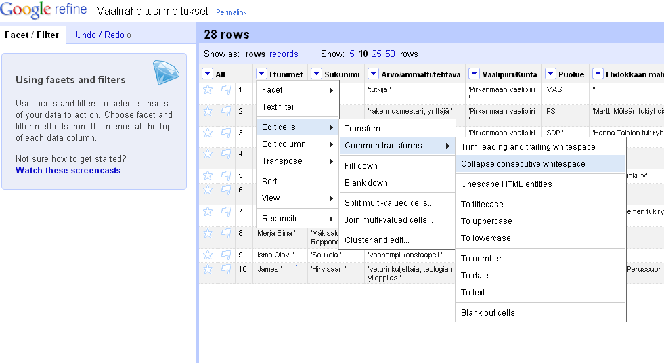Flag row 10 in the data table
Image resolution: width=664 pixels, height=363 pixels.
226,269
